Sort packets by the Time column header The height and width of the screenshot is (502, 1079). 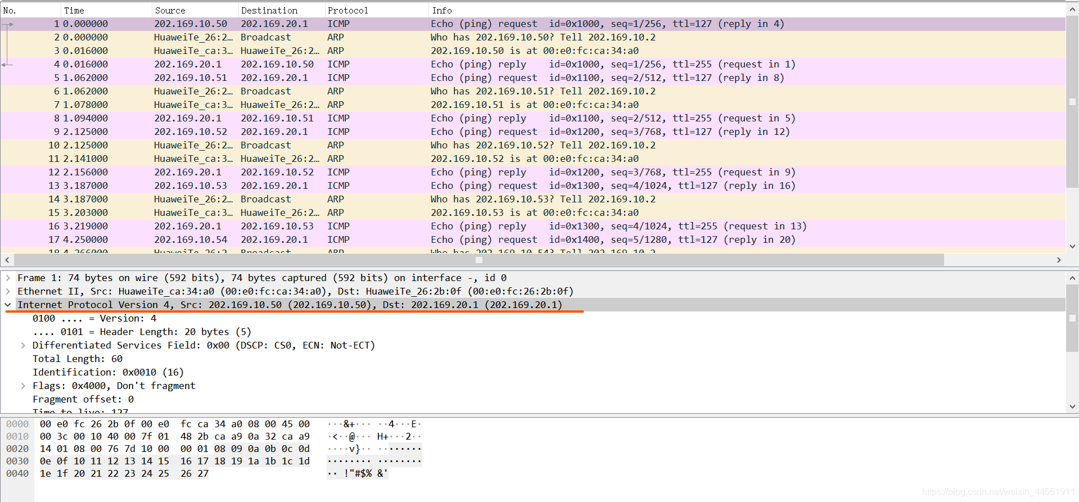pyautogui.click(x=106, y=10)
